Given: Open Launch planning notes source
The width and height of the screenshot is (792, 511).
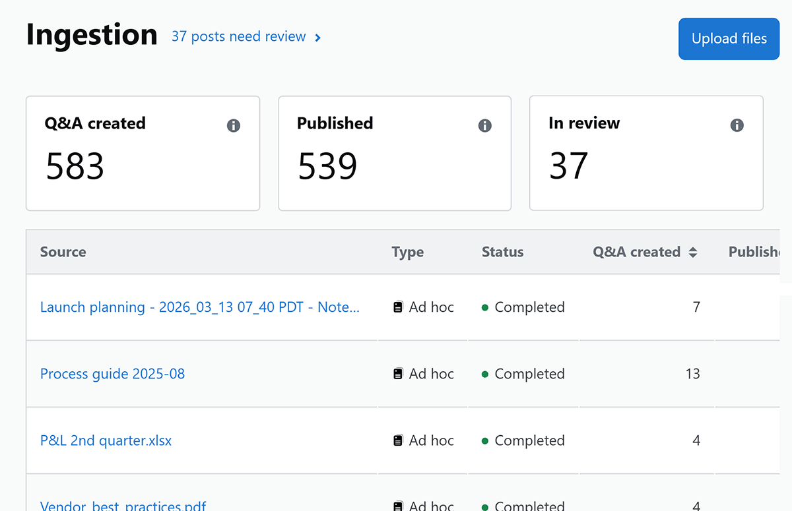Looking at the screenshot, I should [x=199, y=307].
